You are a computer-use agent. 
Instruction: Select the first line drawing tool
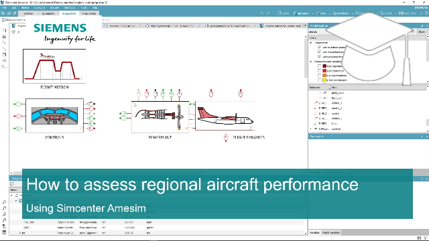point(5,43)
